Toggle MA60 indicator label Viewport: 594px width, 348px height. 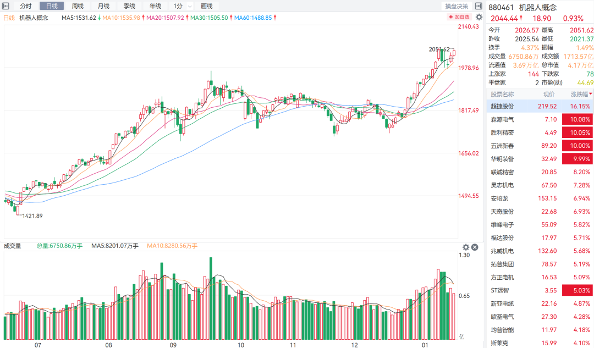pos(253,18)
